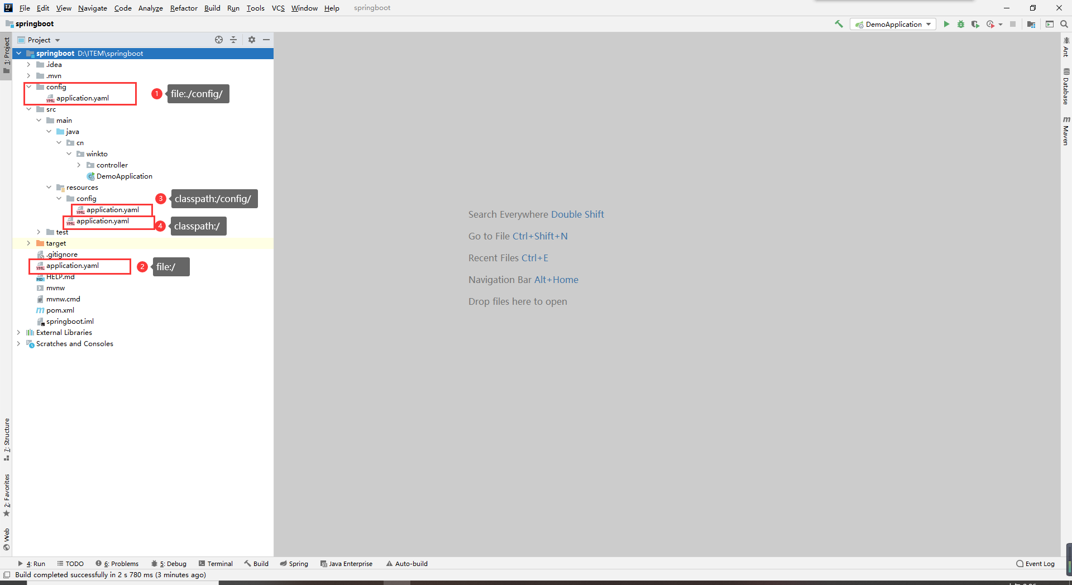Expand Scratches and Consoles node
The height and width of the screenshot is (585, 1072).
18,344
